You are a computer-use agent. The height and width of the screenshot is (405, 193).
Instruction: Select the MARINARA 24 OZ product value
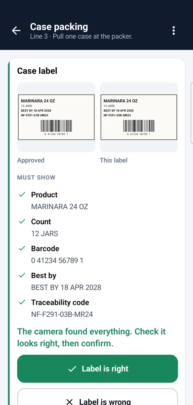[60, 207]
